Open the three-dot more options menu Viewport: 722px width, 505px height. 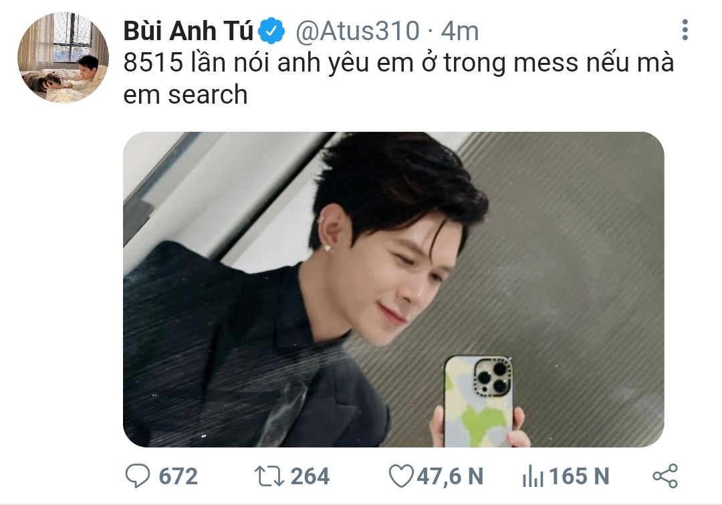(685, 30)
